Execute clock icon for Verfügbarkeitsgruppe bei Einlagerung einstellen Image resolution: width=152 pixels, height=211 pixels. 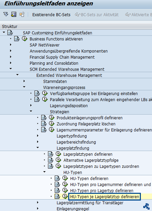coord(45,93)
